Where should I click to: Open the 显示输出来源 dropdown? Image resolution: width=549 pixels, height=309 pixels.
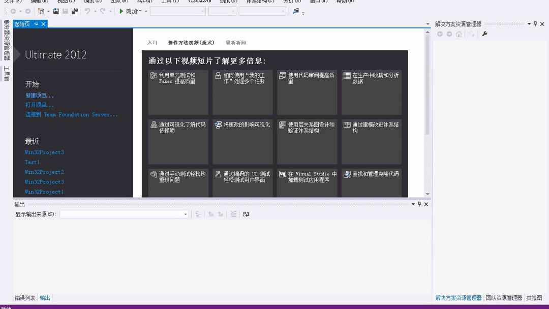point(185,214)
